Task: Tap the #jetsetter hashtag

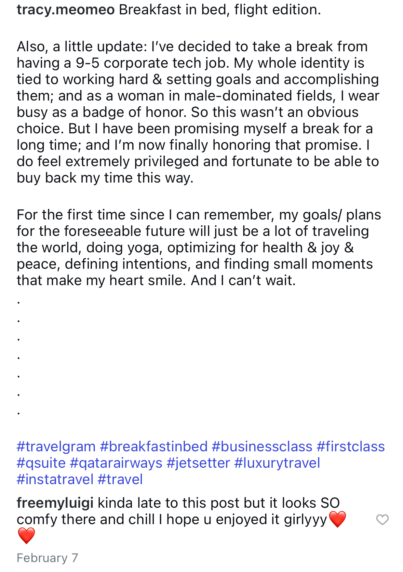Action: click(198, 463)
